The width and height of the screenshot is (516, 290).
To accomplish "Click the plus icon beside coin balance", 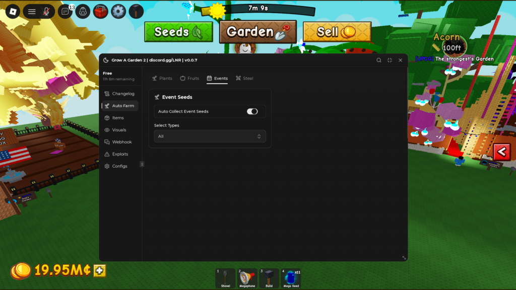I will tap(100, 270).
